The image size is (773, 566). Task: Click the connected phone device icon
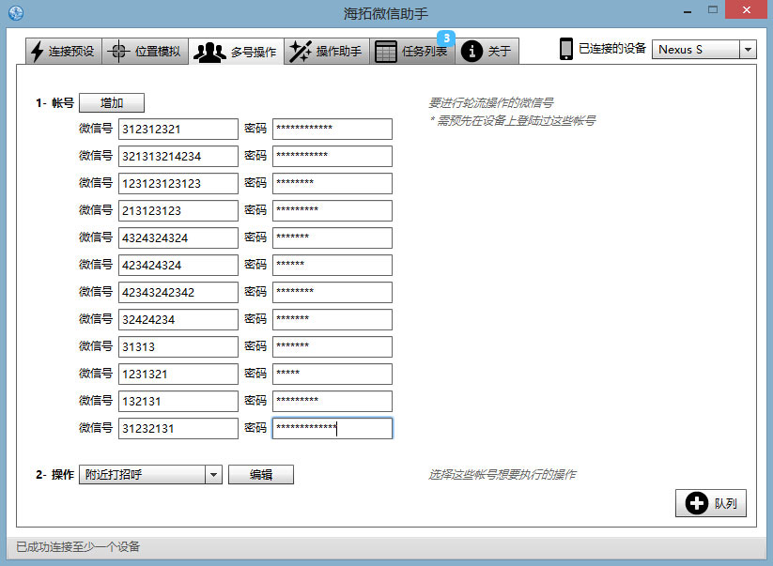coord(566,50)
